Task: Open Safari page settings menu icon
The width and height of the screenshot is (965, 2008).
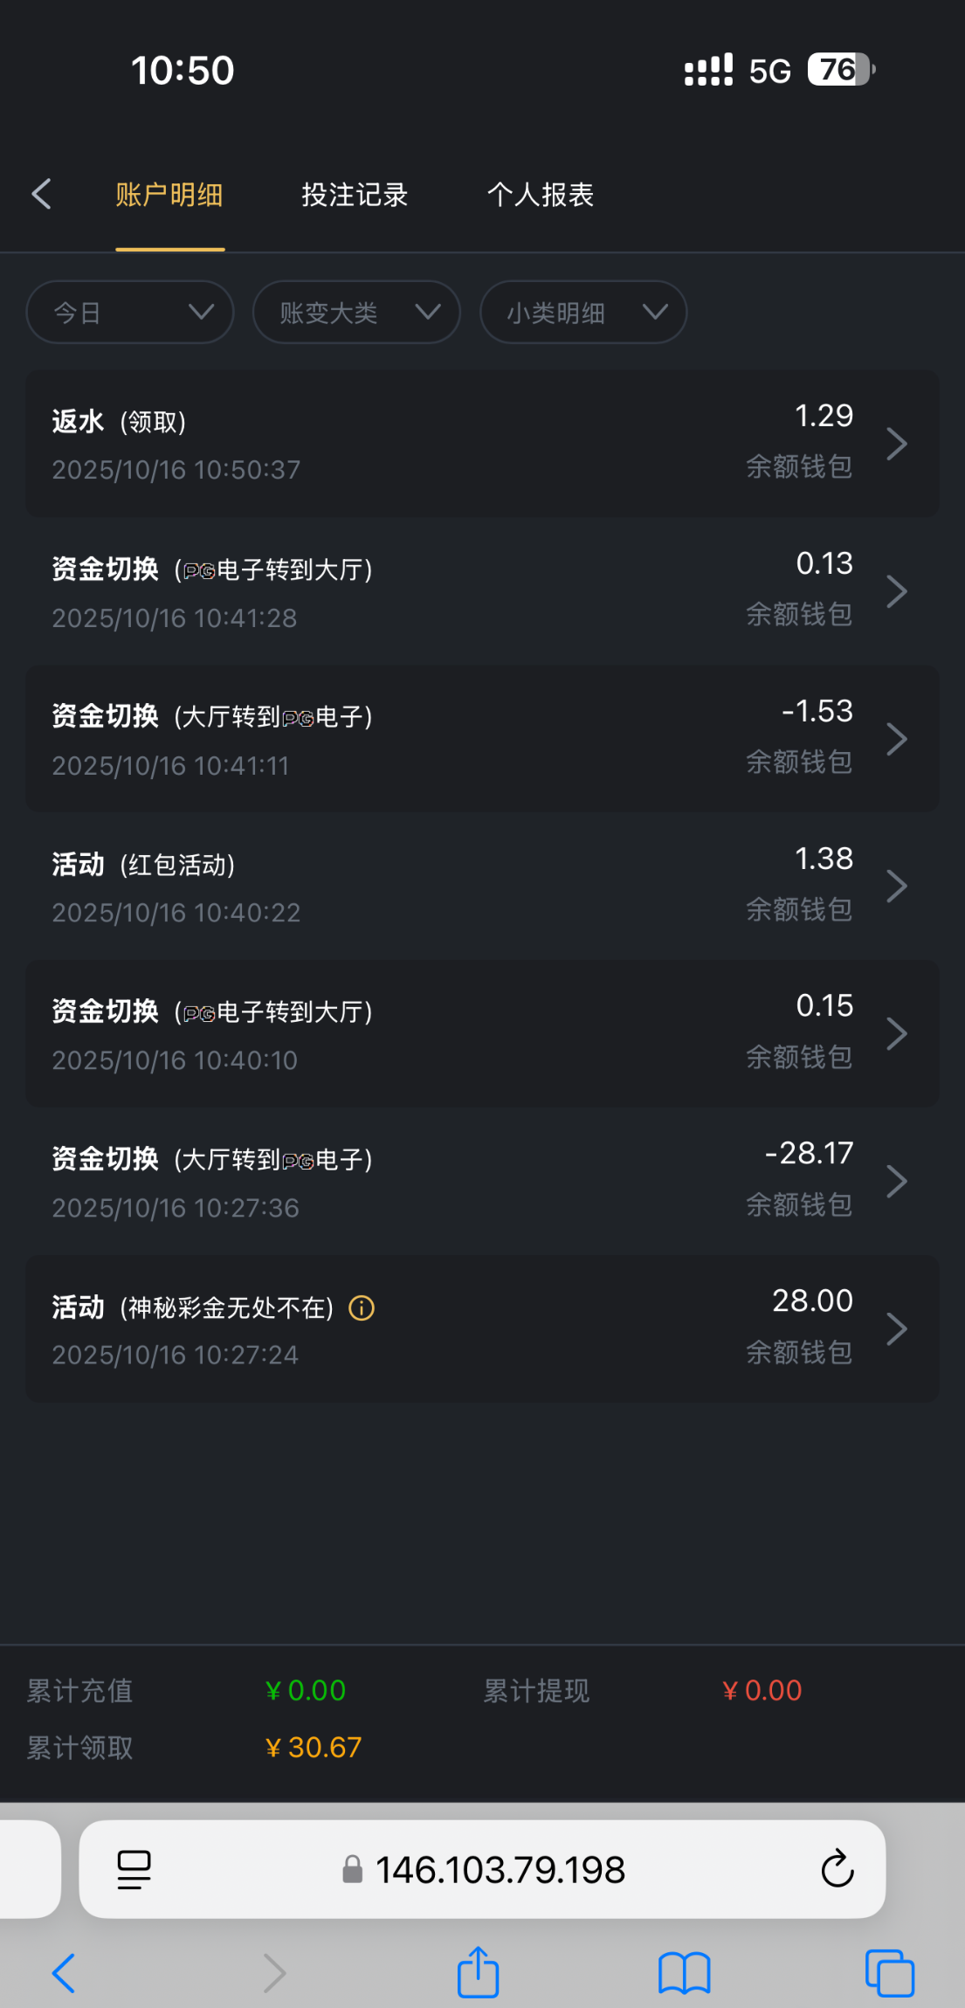Action: [134, 1869]
